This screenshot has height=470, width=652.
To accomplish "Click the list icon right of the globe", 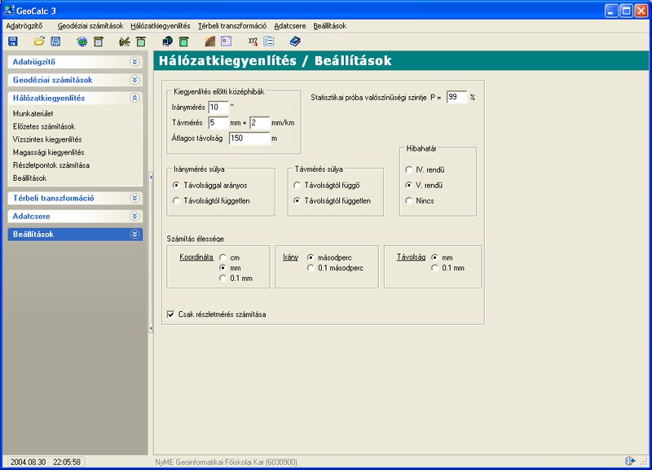I will click(x=98, y=42).
